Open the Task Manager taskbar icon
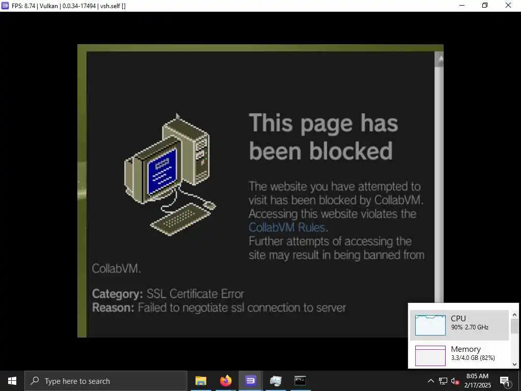This screenshot has height=391, width=521. (275, 381)
